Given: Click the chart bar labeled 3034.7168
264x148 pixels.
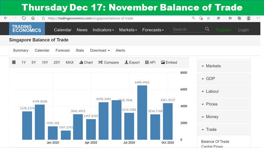Looking at the screenshot, I should click(155, 127).
